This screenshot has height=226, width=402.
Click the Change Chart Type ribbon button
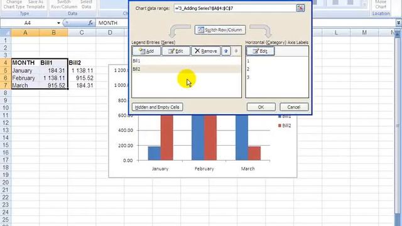[14, 4]
